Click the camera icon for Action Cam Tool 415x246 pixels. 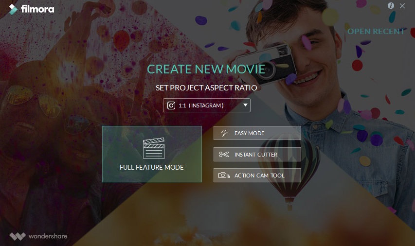tap(224, 175)
